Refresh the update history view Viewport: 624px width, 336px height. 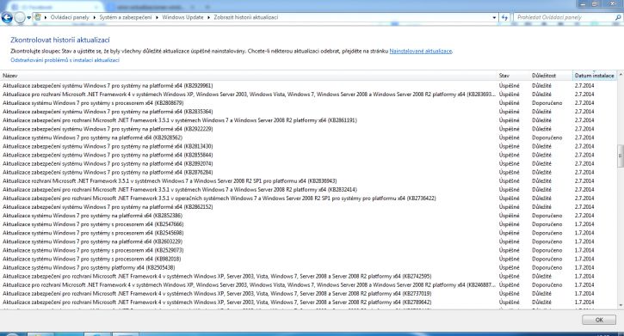504,17
